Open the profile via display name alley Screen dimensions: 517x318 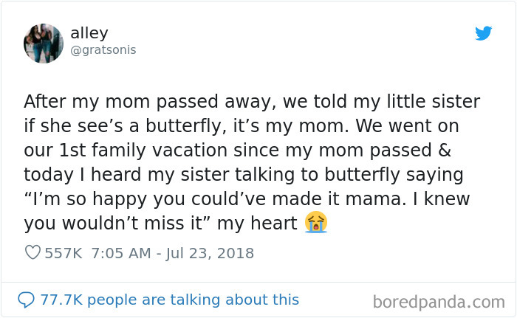point(89,33)
